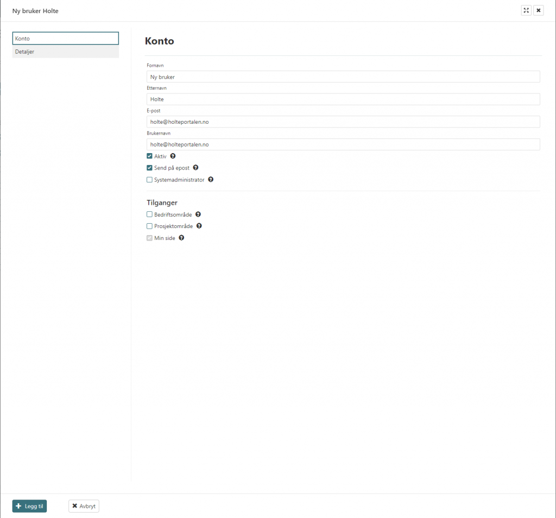Disable Send på epost checkbox
The image size is (556, 518).
click(150, 168)
